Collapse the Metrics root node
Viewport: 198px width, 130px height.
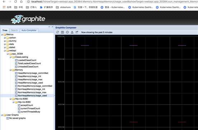coord(2,34)
